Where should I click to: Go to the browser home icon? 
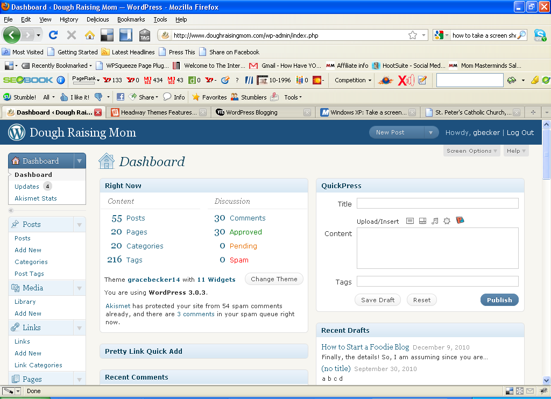pyautogui.click(x=90, y=35)
